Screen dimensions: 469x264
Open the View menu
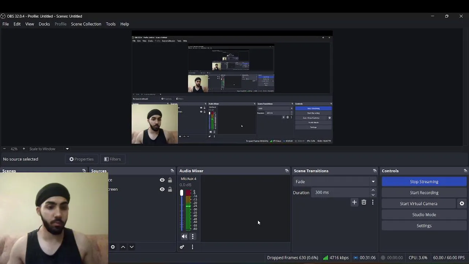pyautogui.click(x=30, y=24)
